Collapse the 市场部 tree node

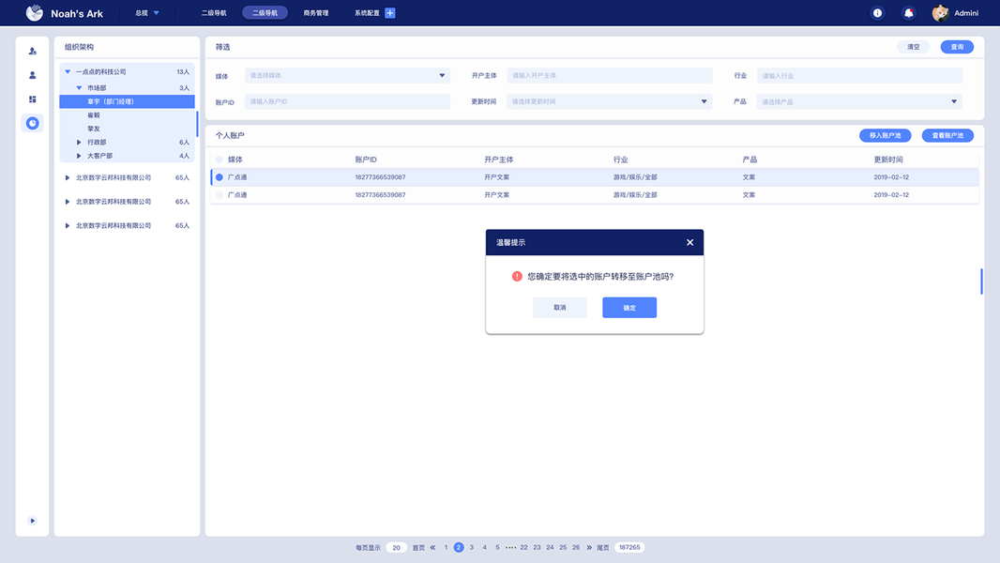79,88
